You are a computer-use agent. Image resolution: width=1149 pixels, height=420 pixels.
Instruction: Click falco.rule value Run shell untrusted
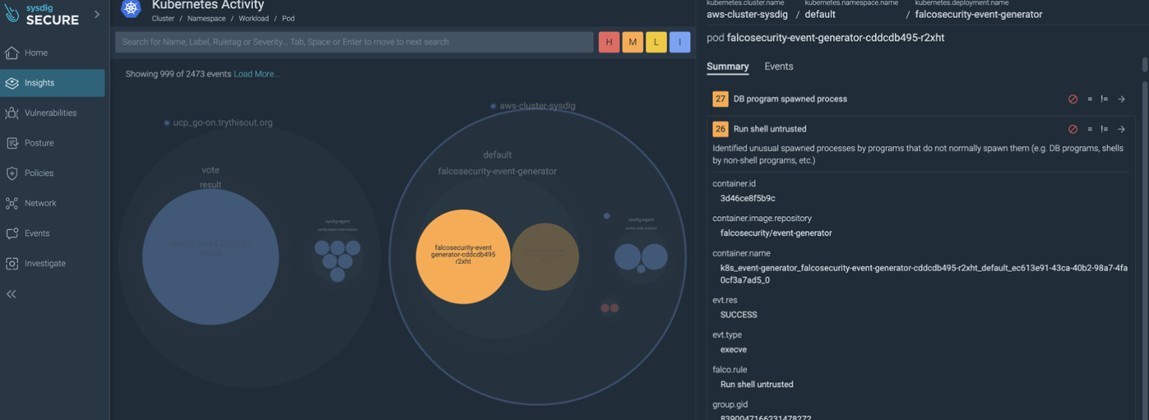(x=757, y=385)
